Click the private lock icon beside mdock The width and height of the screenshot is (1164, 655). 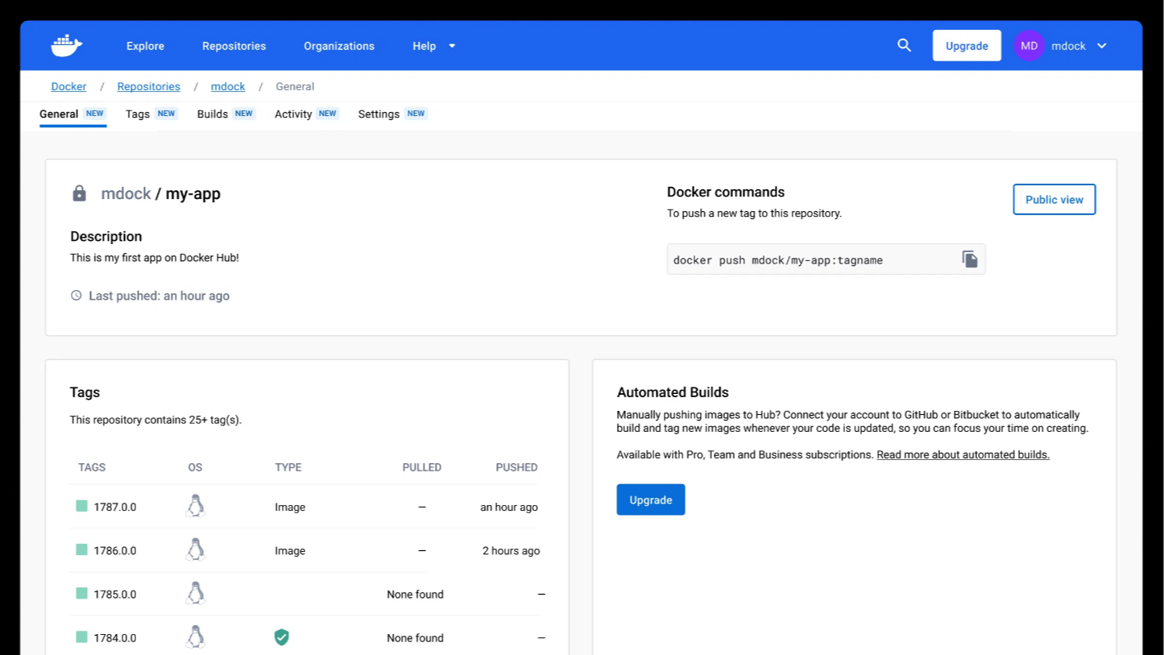coord(79,193)
